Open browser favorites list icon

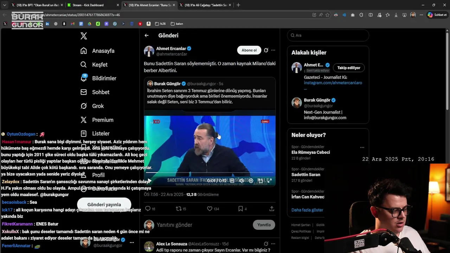coord(387,15)
